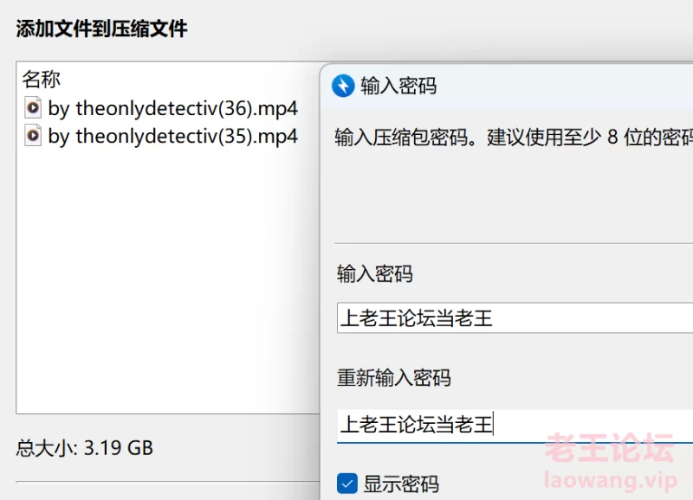Click the Bandizip lightning logo icon
Image resolution: width=693 pixels, height=500 pixels.
click(343, 86)
